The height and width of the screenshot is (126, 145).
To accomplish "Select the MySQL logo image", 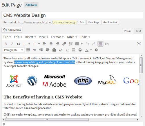I will coord(107,80).
